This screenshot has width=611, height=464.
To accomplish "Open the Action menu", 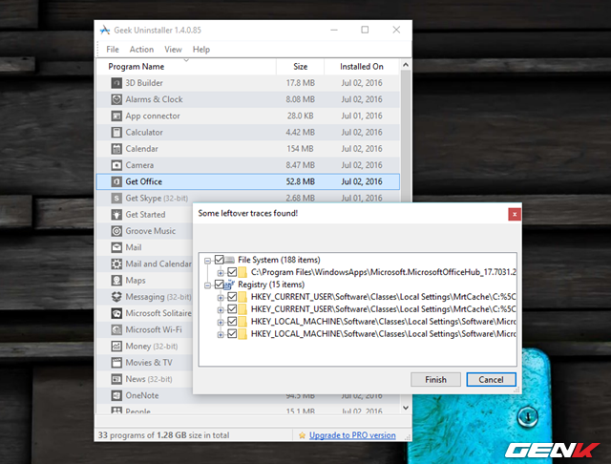I will click(x=141, y=49).
